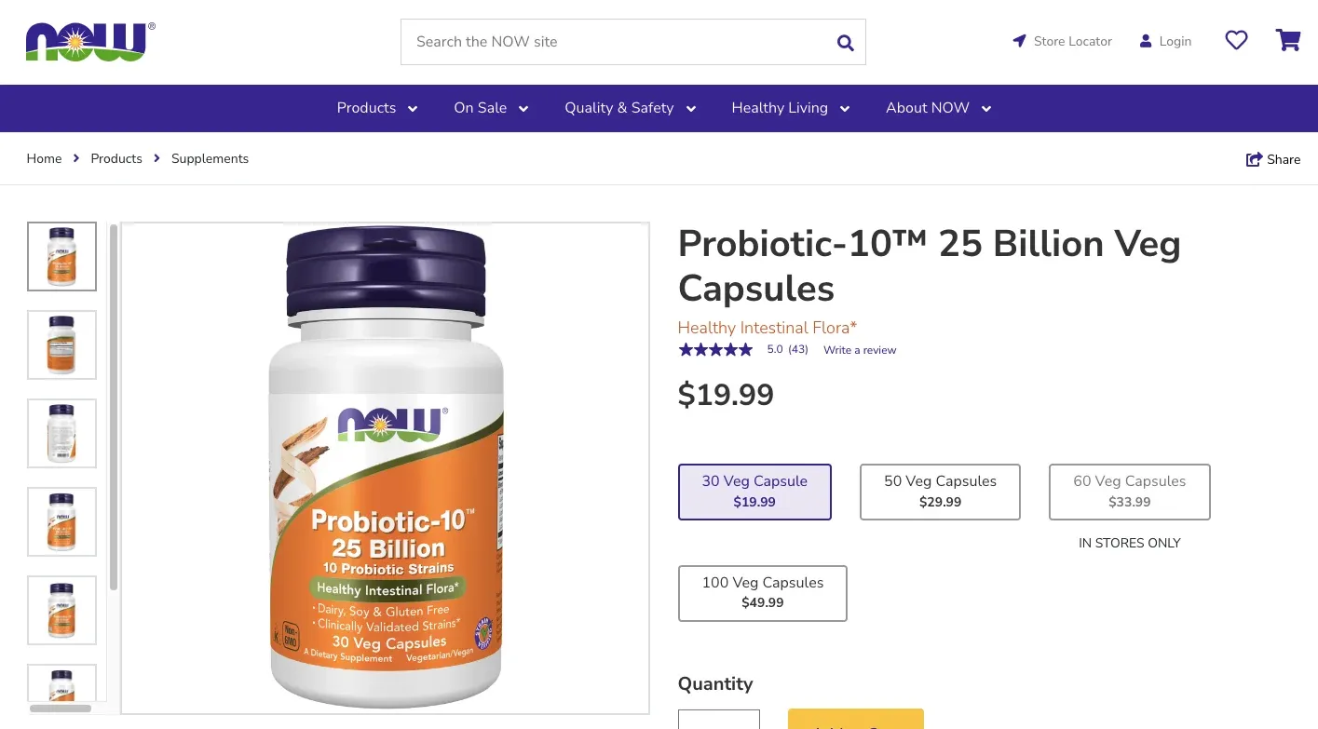Click the NOW logo
The image size is (1318, 729).
click(88, 41)
